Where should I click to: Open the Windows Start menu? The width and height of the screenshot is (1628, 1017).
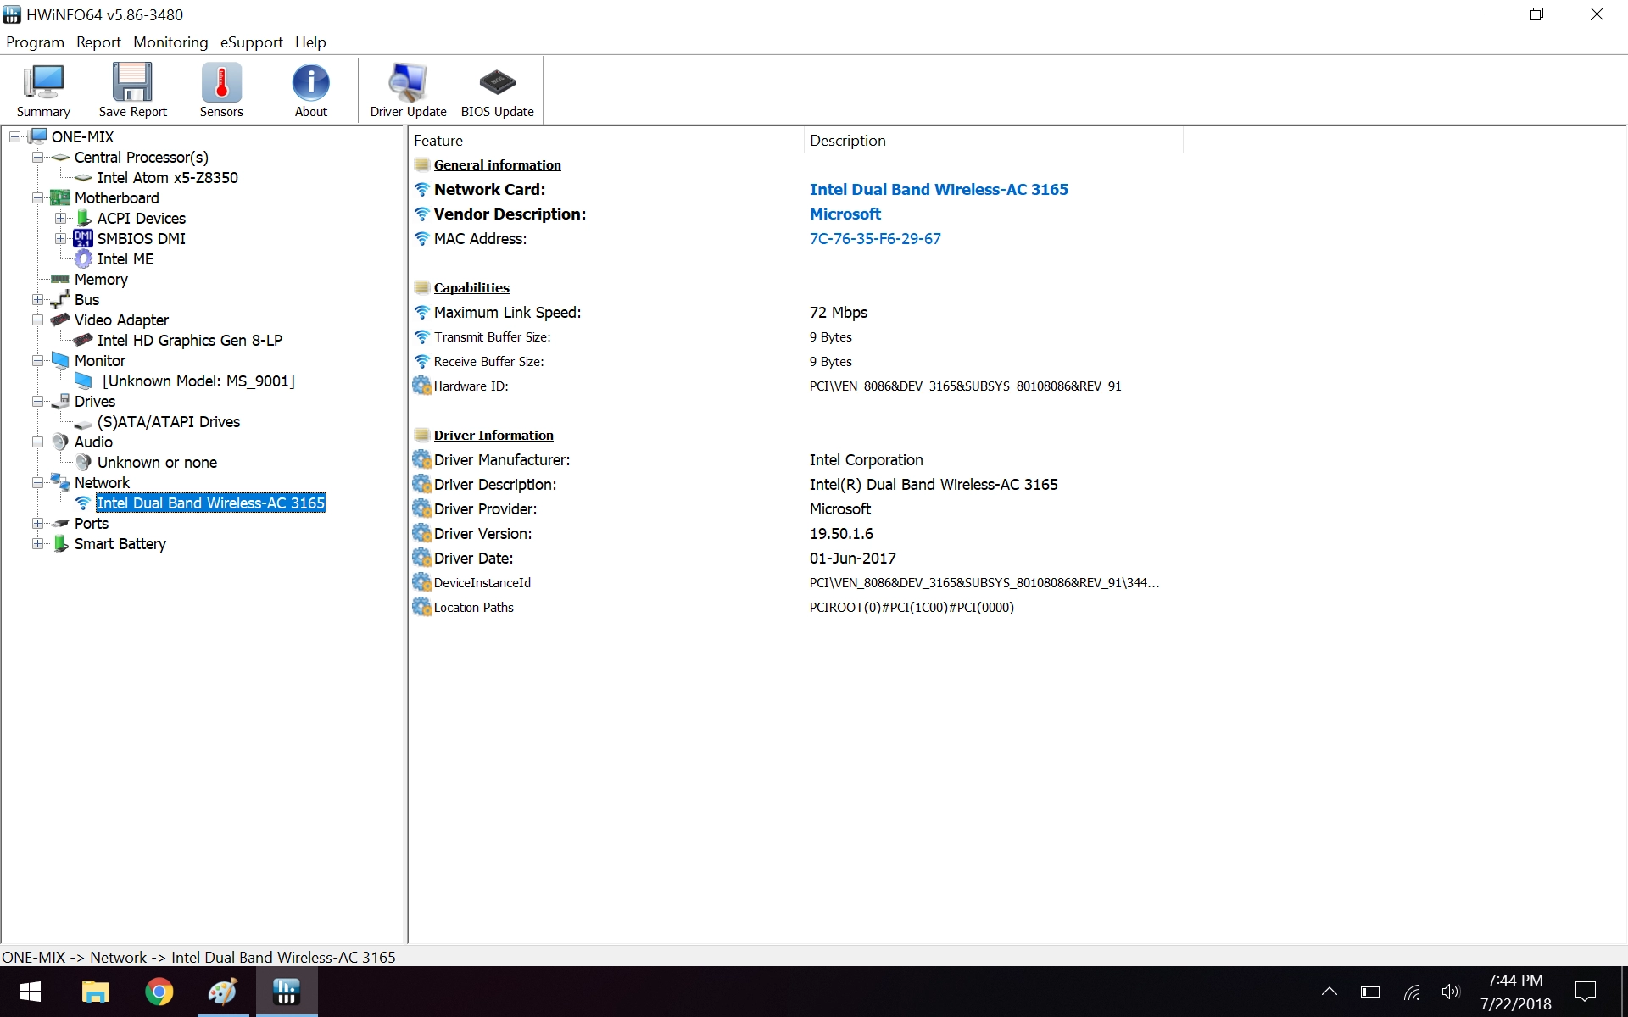tap(31, 992)
